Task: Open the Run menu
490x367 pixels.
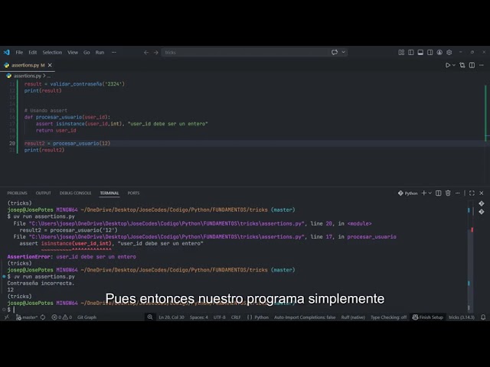Action: [100, 52]
